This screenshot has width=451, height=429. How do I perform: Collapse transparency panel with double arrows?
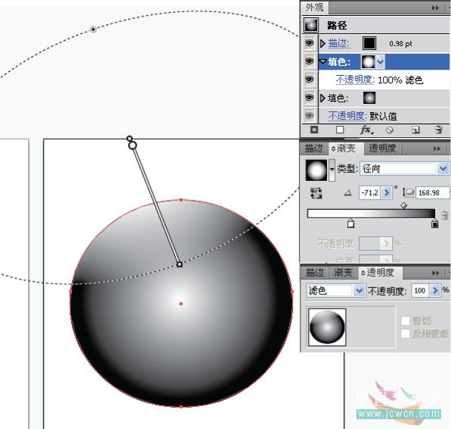435,273
